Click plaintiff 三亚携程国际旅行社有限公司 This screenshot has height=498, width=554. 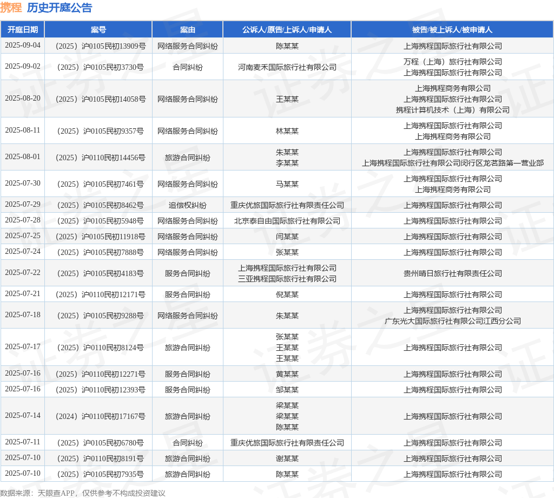click(287, 279)
